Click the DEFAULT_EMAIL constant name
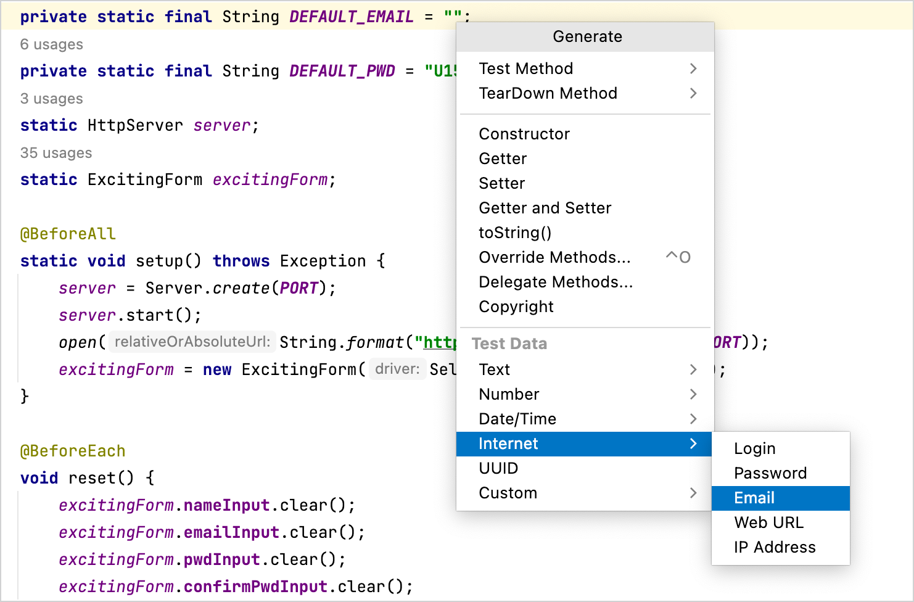The width and height of the screenshot is (914, 602). click(352, 17)
